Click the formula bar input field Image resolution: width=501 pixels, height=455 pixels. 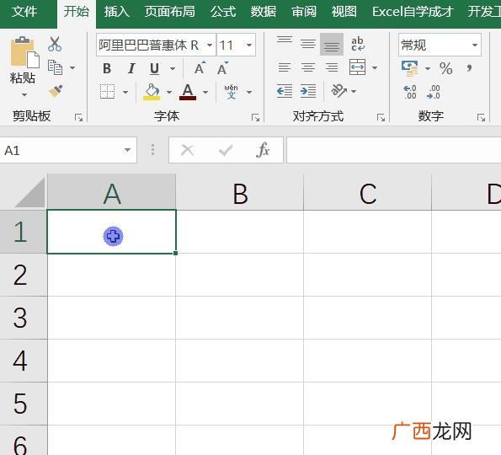[x=394, y=150]
